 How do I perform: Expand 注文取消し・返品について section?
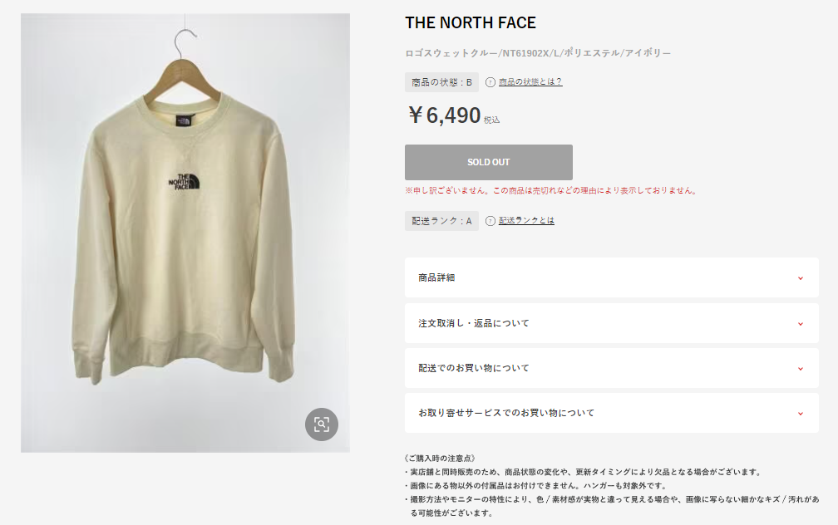coord(611,323)
